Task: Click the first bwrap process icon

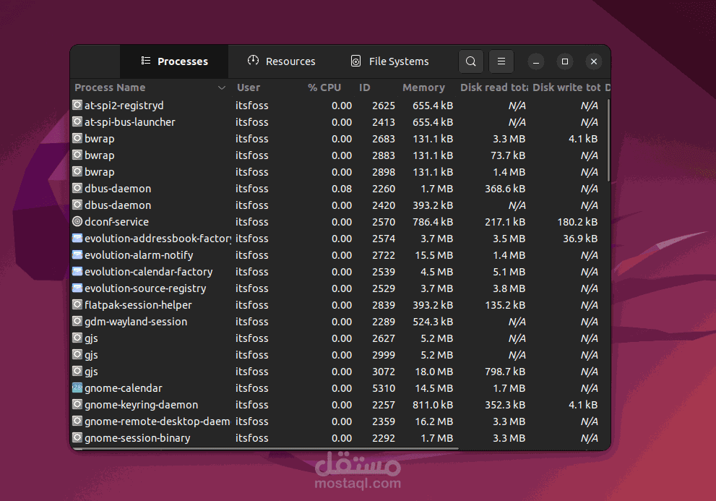Action: pos(77,138)
